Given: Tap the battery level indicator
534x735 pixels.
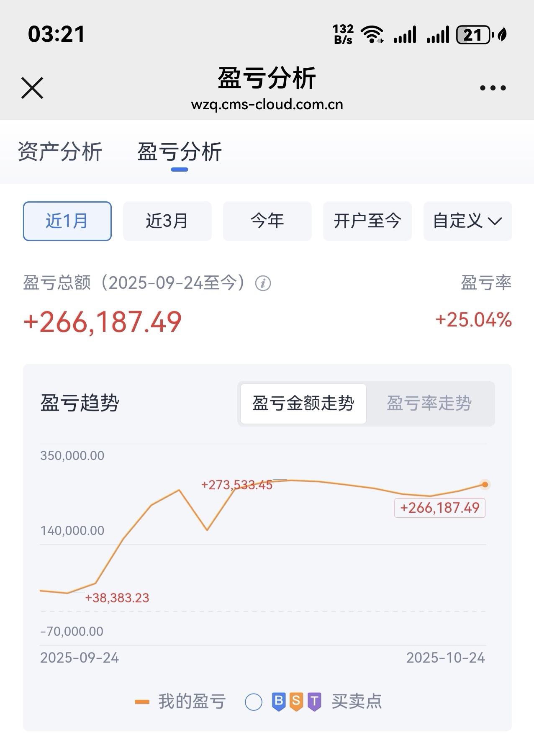Looking at the screenshot, I should pyautogui.click(x=473, y=35).
